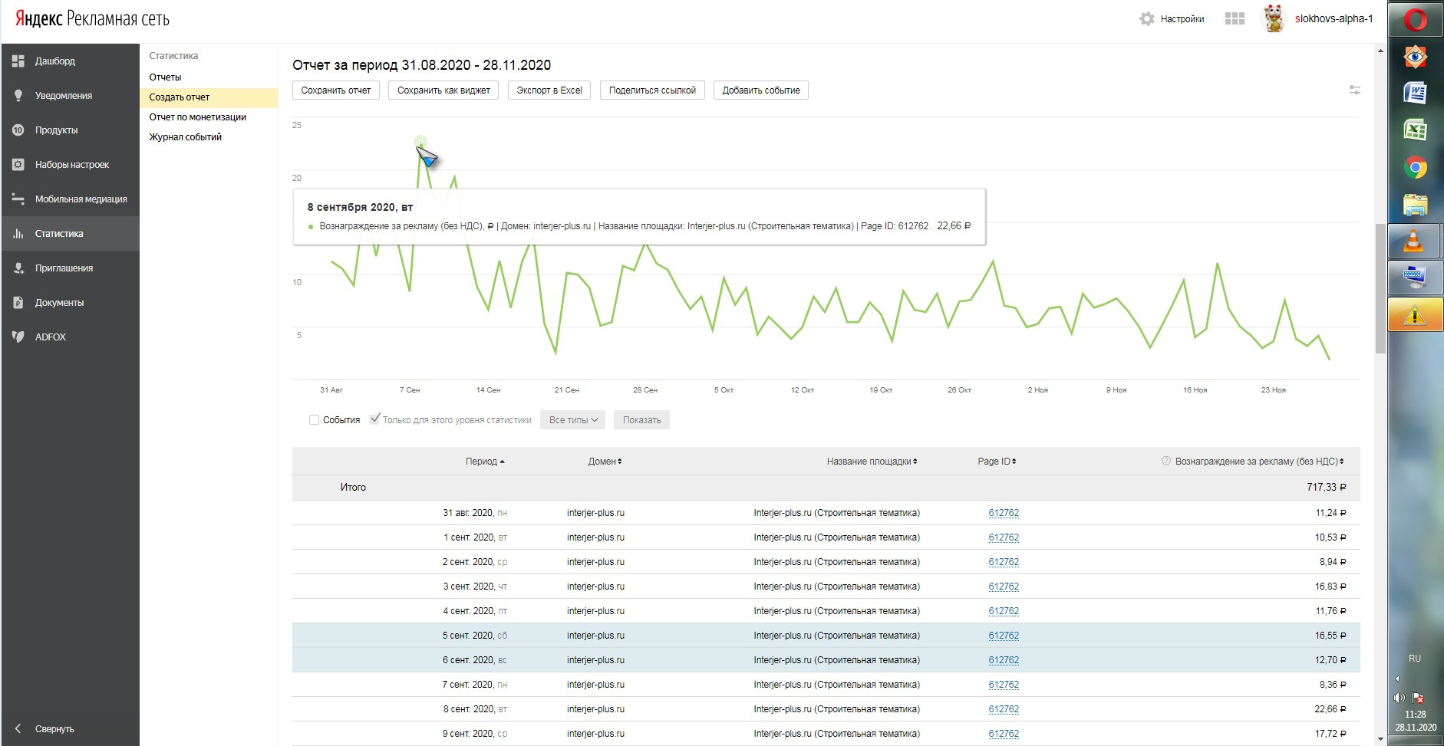Screen dimensions: 1444x746
Task: Sort table by Period column
Action: 484,462
